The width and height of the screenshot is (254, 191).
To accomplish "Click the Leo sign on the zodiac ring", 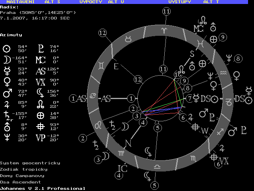I will coord(98,125).
